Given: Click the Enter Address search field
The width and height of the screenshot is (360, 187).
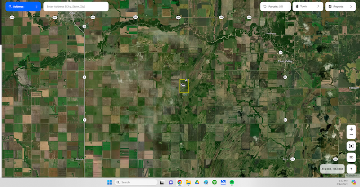Looking at the screenshot, I should pyautogui.click(x=76, y=6).
